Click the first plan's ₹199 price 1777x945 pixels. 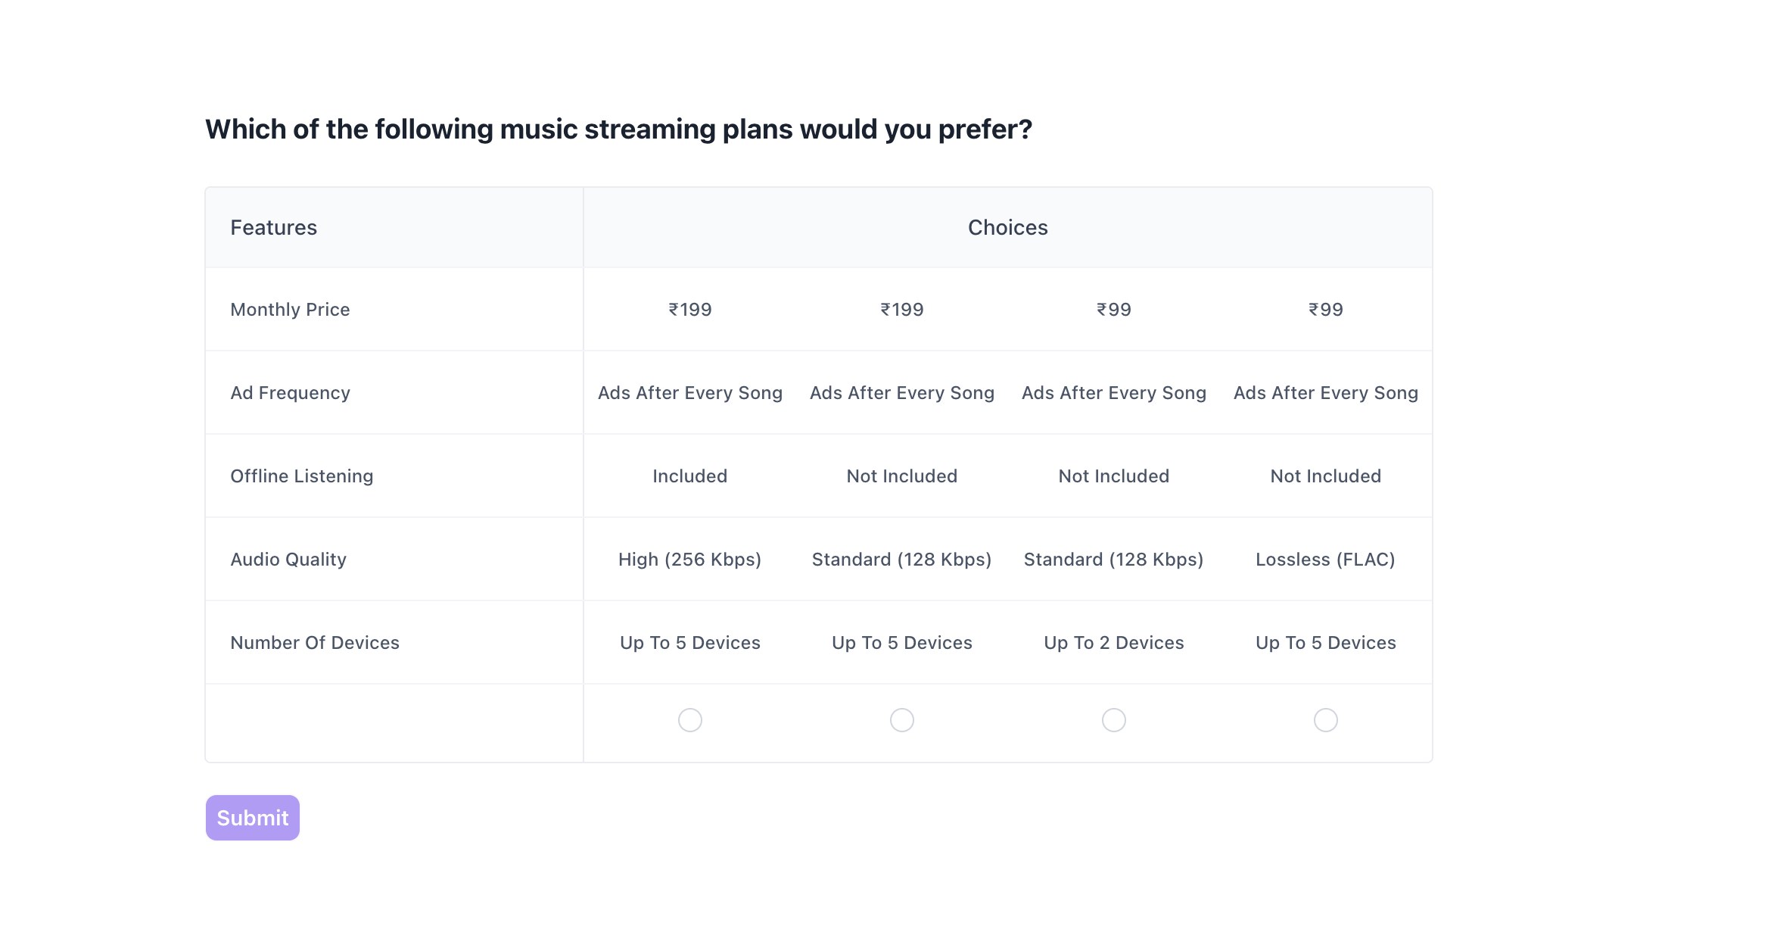click(x=689, y=310)
